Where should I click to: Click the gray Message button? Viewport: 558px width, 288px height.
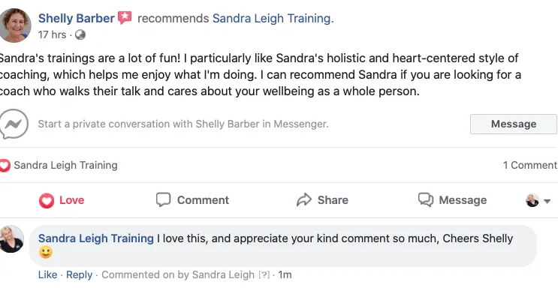click(x=514, y=124)
